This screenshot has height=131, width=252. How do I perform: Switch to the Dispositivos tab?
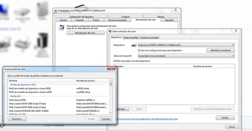(116, 37)
